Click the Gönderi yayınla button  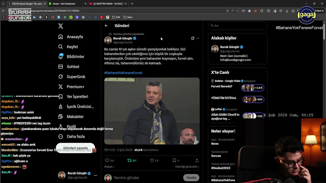[x=75, y=148]
